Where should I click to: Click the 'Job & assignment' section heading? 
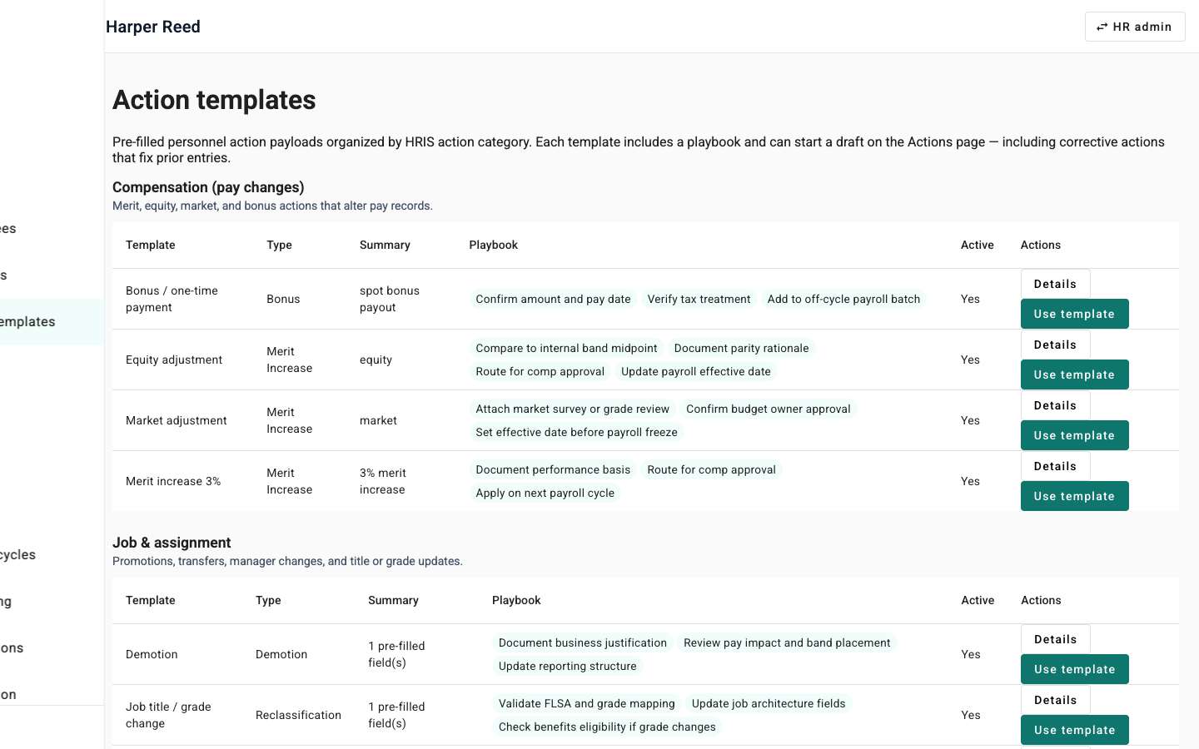(x=172, y=543)
